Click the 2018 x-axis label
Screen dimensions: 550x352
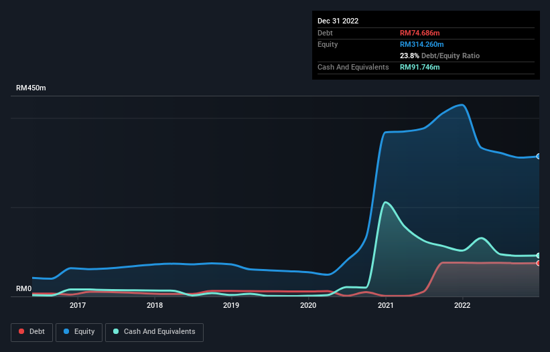[x=155, y=305]
